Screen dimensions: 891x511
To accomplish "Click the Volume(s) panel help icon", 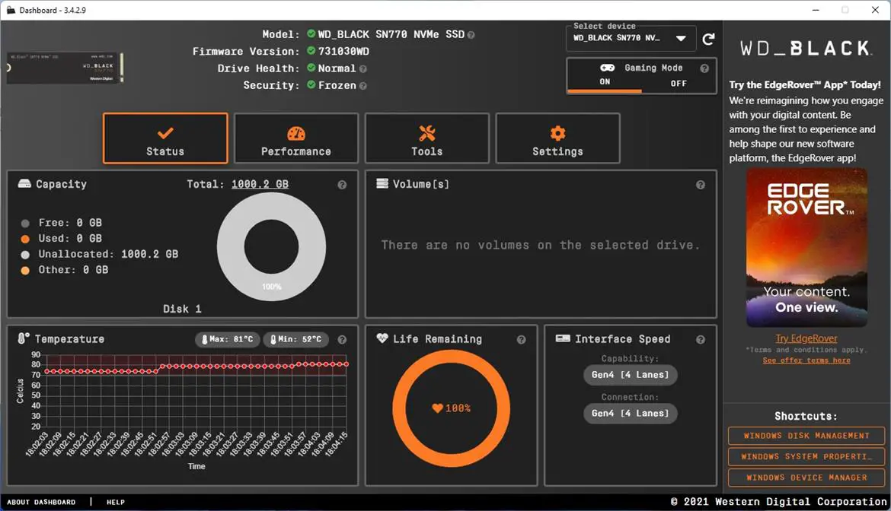I will pyautogui.click(x=700, y=185).
